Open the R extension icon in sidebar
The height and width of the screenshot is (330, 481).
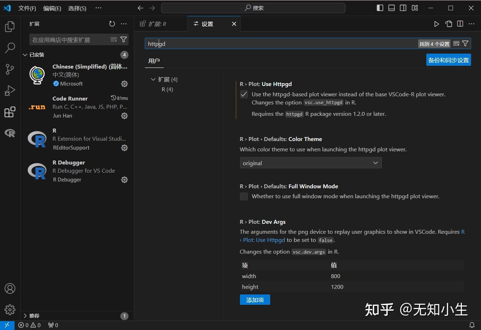[10, 133]
